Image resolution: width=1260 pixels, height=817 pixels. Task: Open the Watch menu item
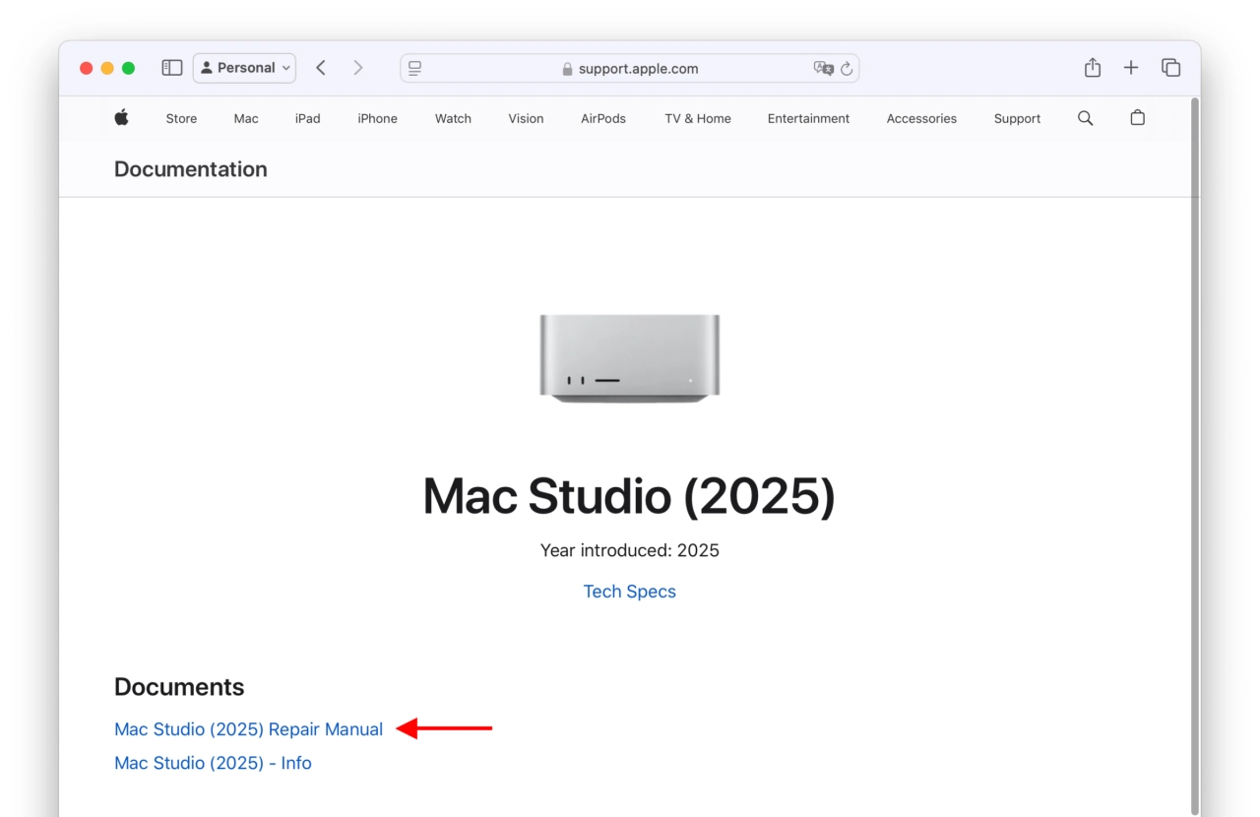tap(453, 118)
